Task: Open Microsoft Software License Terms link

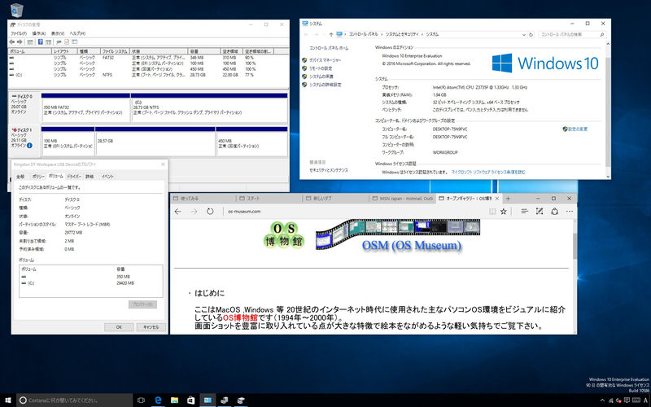Action: click(x=489, y=172)
